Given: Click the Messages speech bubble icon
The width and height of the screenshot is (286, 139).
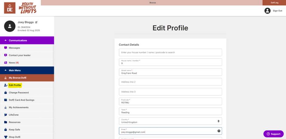Looking at the screenshot, I should [5, 48].
